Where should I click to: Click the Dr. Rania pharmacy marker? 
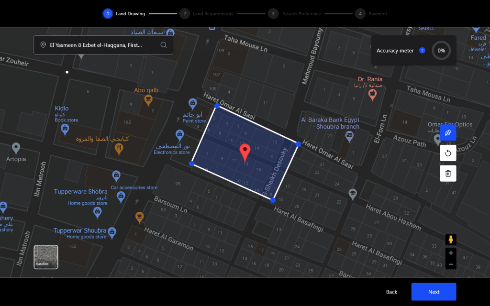click(371, 94)
